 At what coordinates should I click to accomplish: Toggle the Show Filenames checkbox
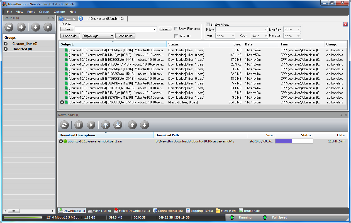click(x=176, y=29)
